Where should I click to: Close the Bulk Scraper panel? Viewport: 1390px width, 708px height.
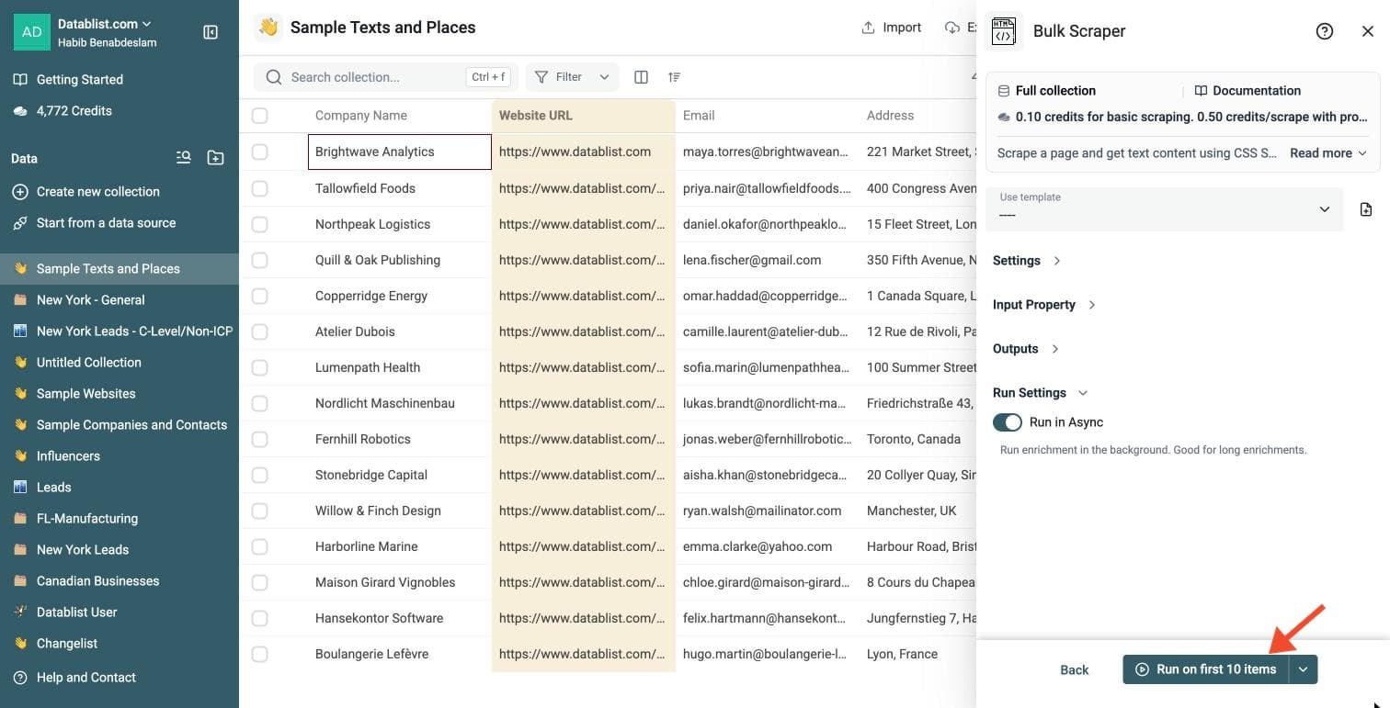[x=1368, y=31]
